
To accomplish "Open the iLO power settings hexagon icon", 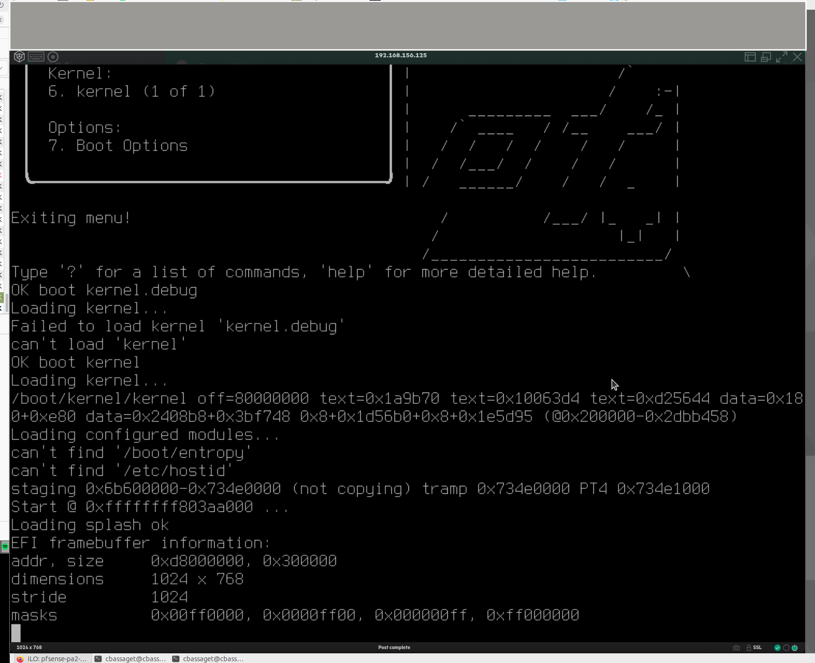I will tap(19, 56).
